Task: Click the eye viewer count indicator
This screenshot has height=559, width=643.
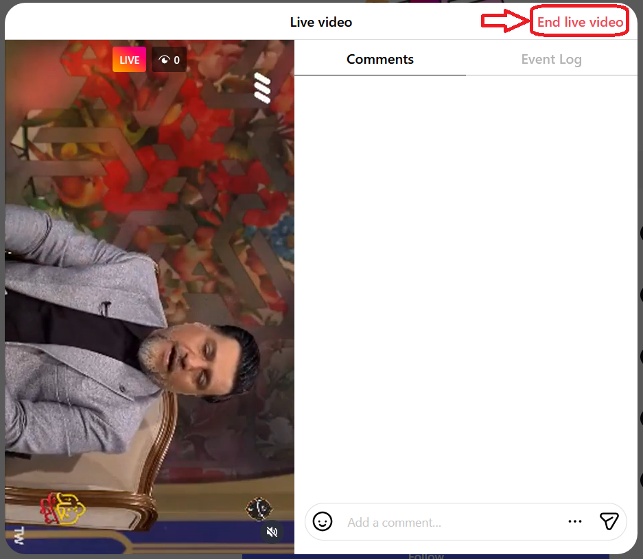Action: point(169,60)
